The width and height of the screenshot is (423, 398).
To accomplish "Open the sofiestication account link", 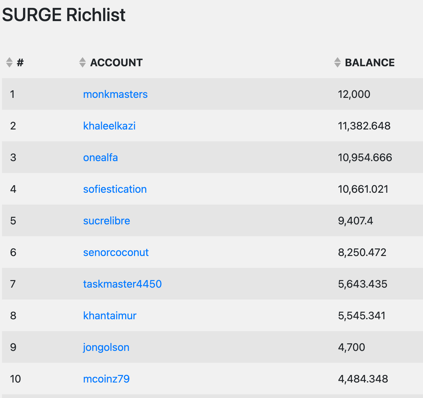I will tap(115, 189).
